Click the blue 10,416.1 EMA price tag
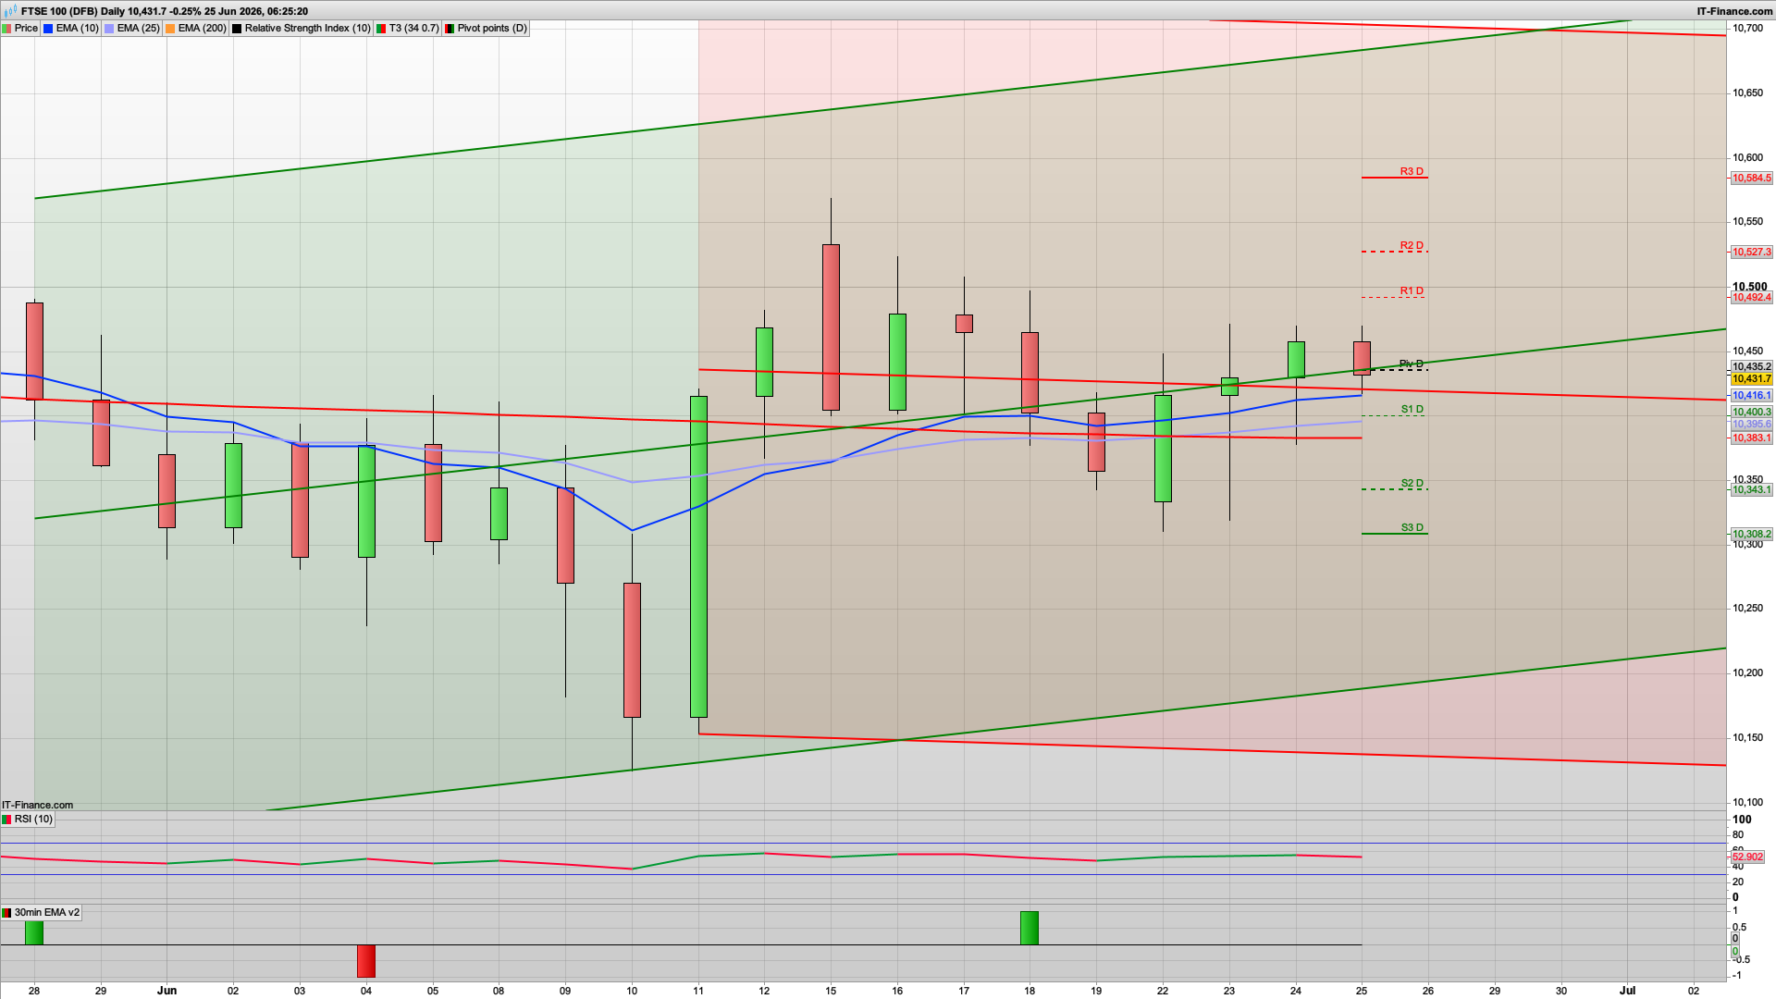The image size is (1776, 999). pyautogui.click(x=1752, y=395)
